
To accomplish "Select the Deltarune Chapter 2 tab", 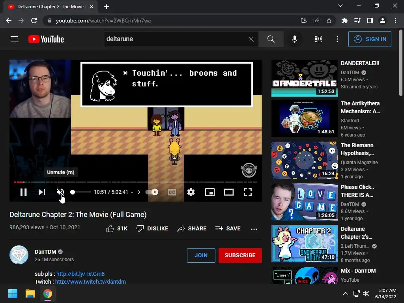I will point(50,7).
